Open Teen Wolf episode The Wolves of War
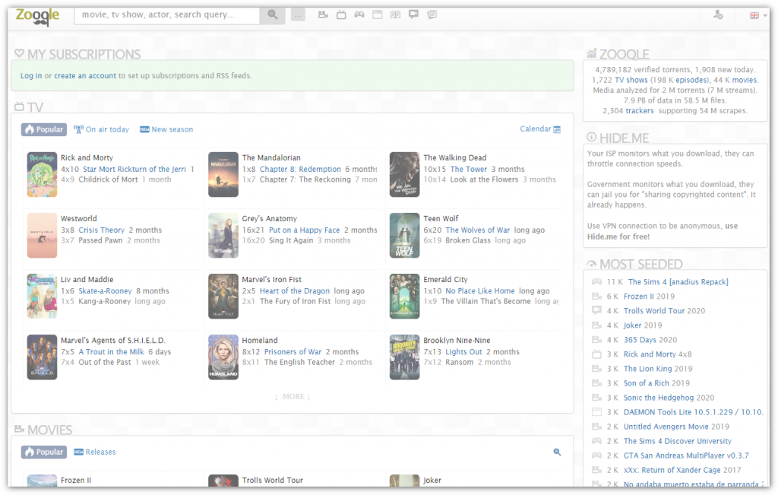 click(x=477, y=230)
